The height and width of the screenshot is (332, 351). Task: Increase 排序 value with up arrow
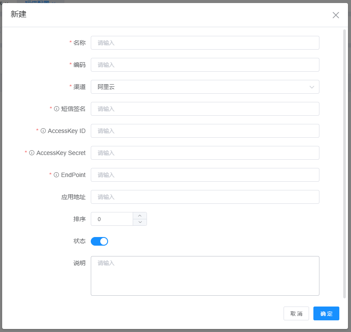coord(140,215)
